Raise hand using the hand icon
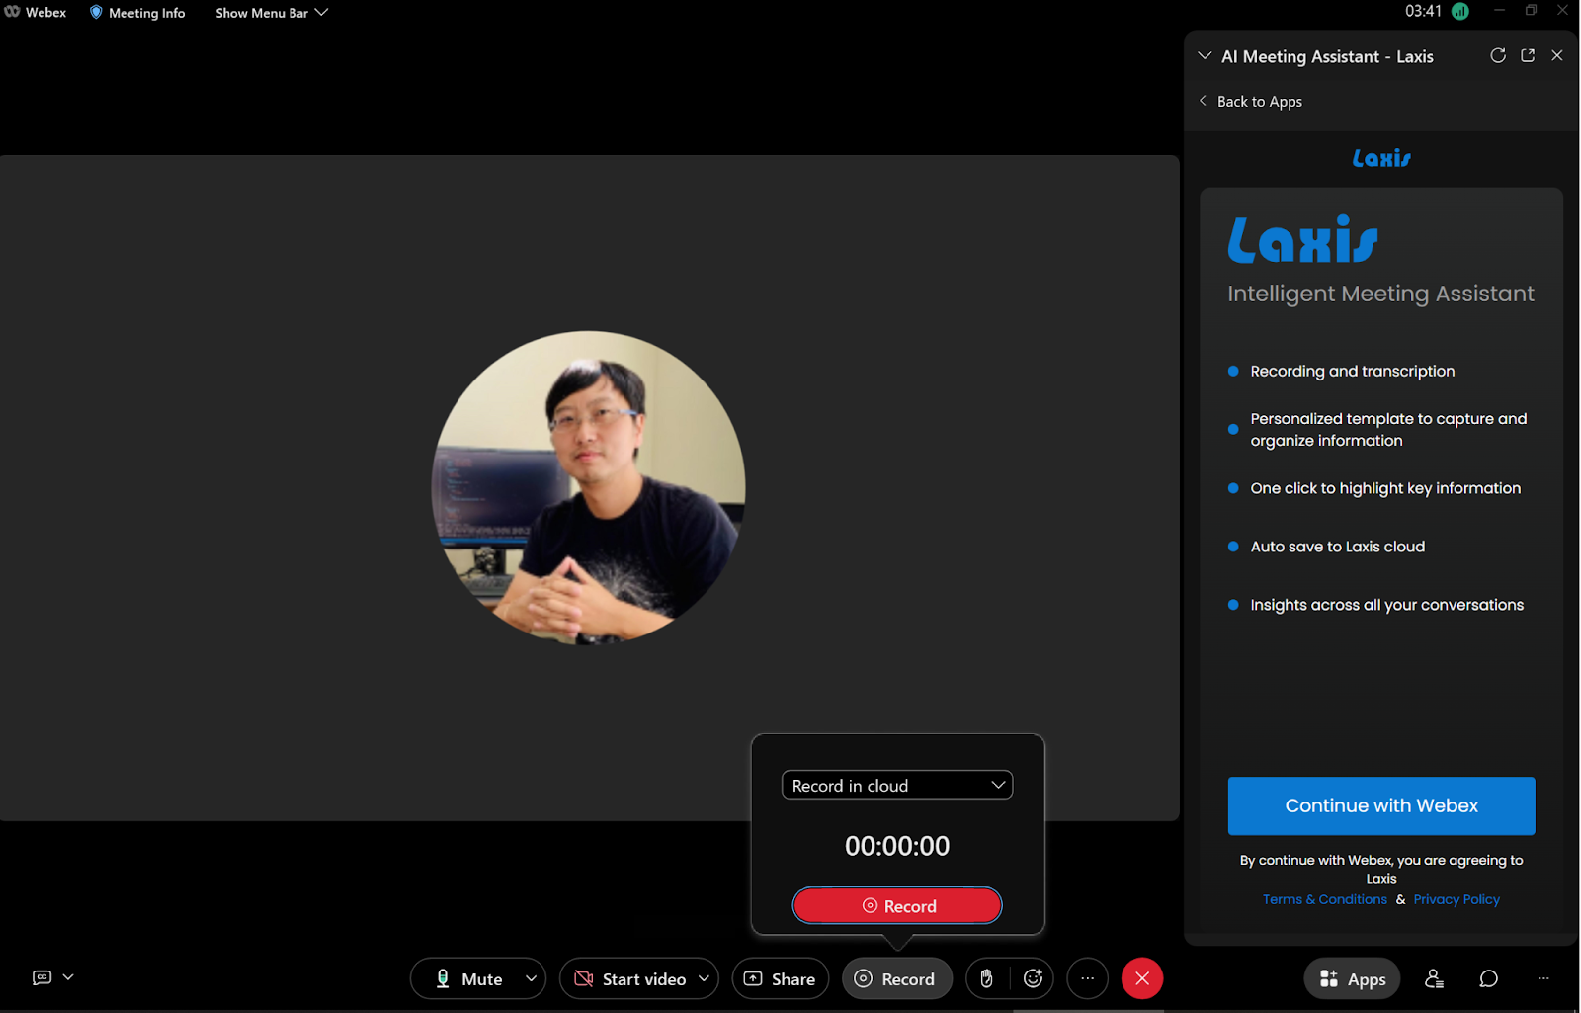Screen dimensions: 1581x1013 pyautogui.click(x=986, y=978)
